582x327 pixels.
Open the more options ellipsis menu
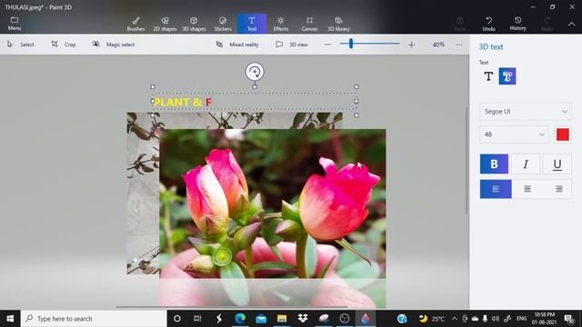click(x=459, y=45)
